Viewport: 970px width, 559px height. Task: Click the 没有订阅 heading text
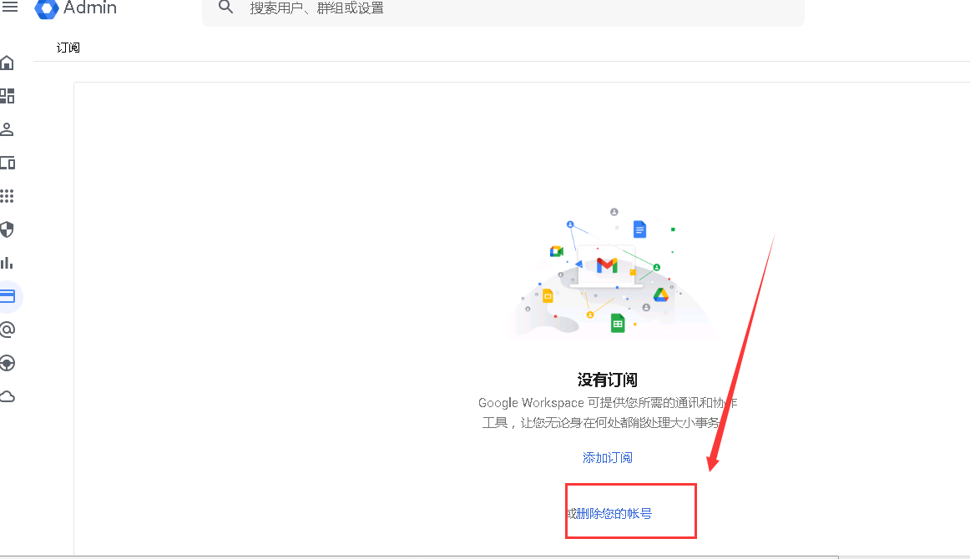[608, 379]
